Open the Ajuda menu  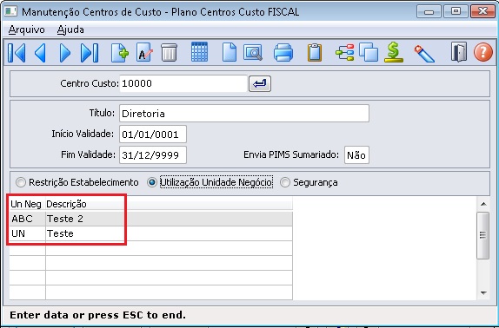click(70, 30)
